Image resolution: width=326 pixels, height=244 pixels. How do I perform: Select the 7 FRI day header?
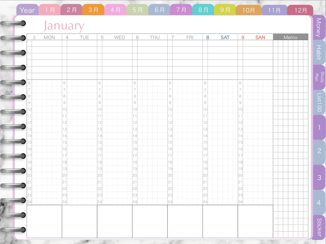point(185,37)
